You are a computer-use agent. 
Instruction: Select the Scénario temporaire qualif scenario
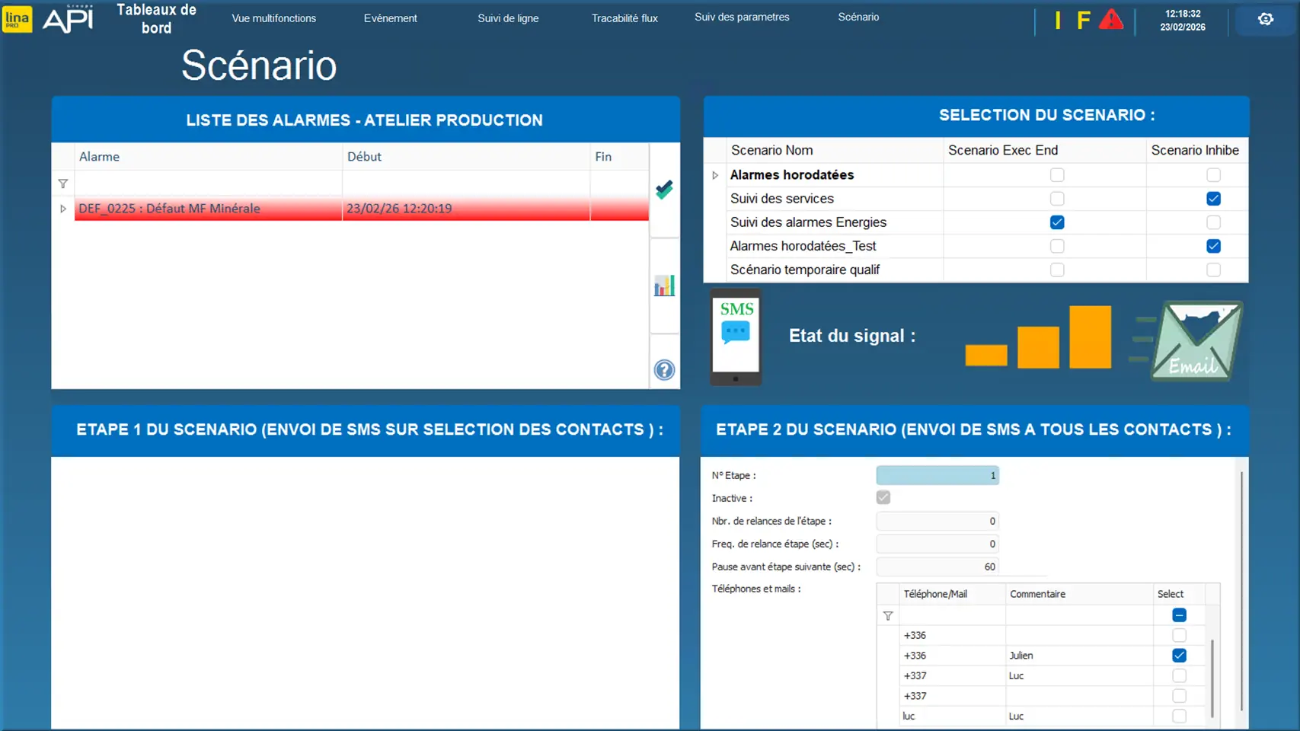click(804, 270)
